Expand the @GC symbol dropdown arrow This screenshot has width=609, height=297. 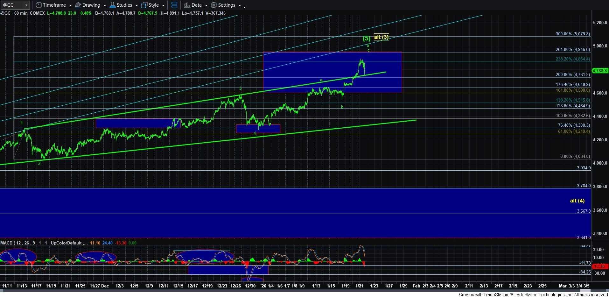click(26, 5)
